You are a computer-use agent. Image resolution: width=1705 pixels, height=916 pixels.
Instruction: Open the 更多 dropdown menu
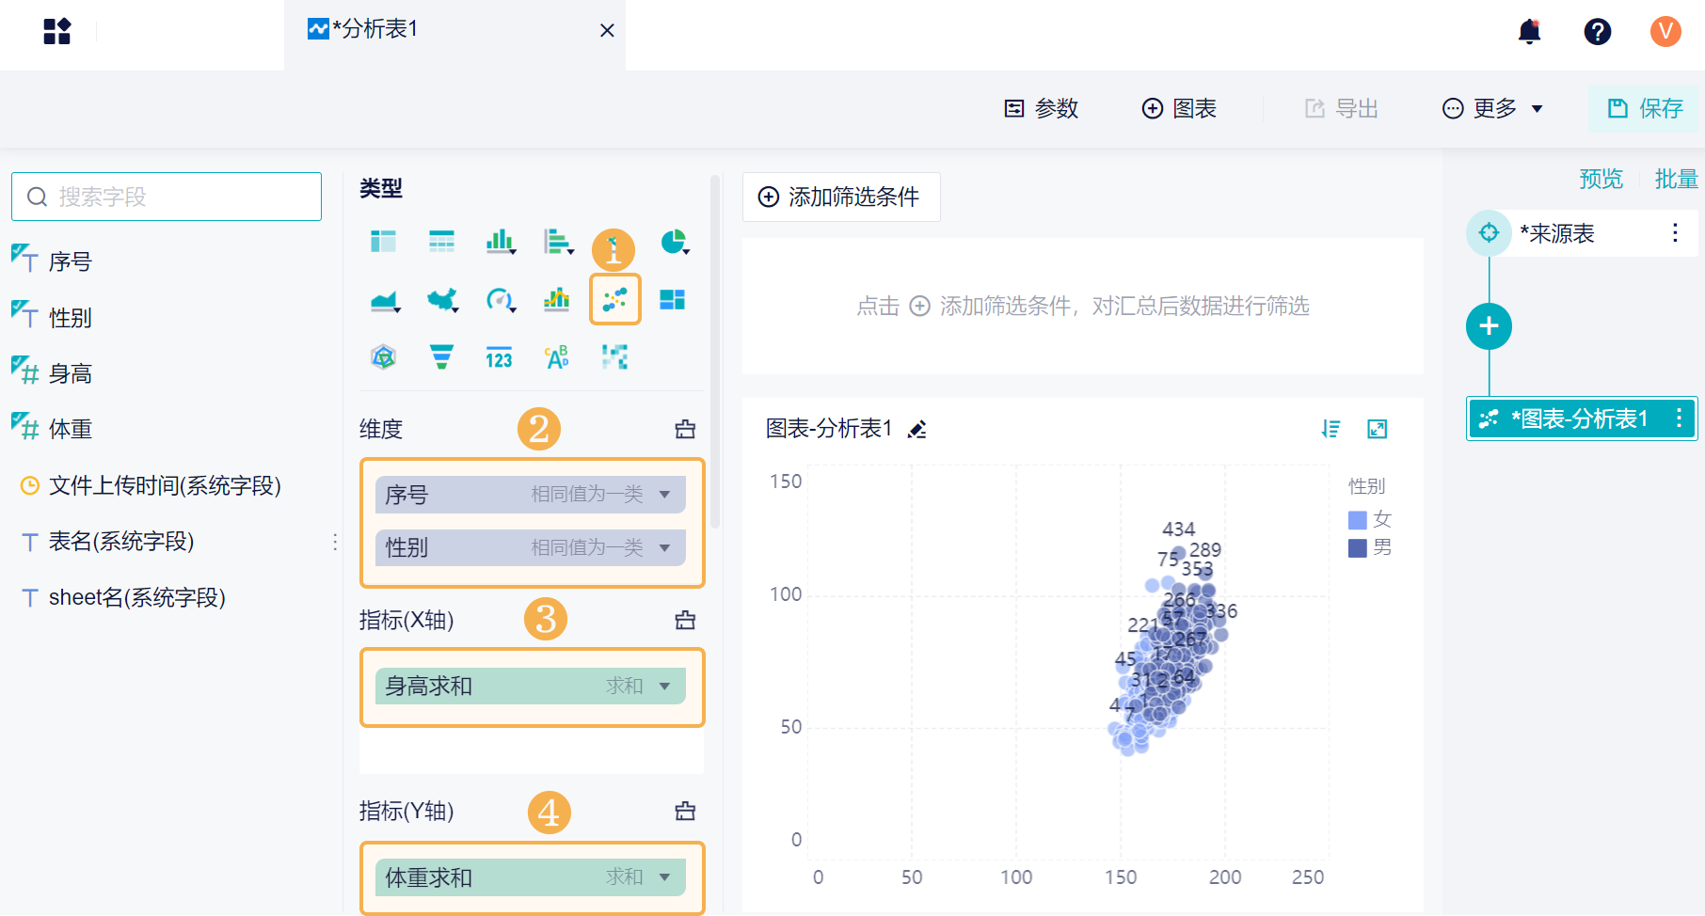point(1493,108)
